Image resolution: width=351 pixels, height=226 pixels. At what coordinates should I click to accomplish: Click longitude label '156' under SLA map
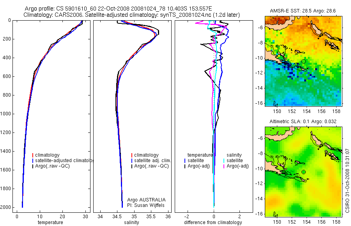(321, 222)
